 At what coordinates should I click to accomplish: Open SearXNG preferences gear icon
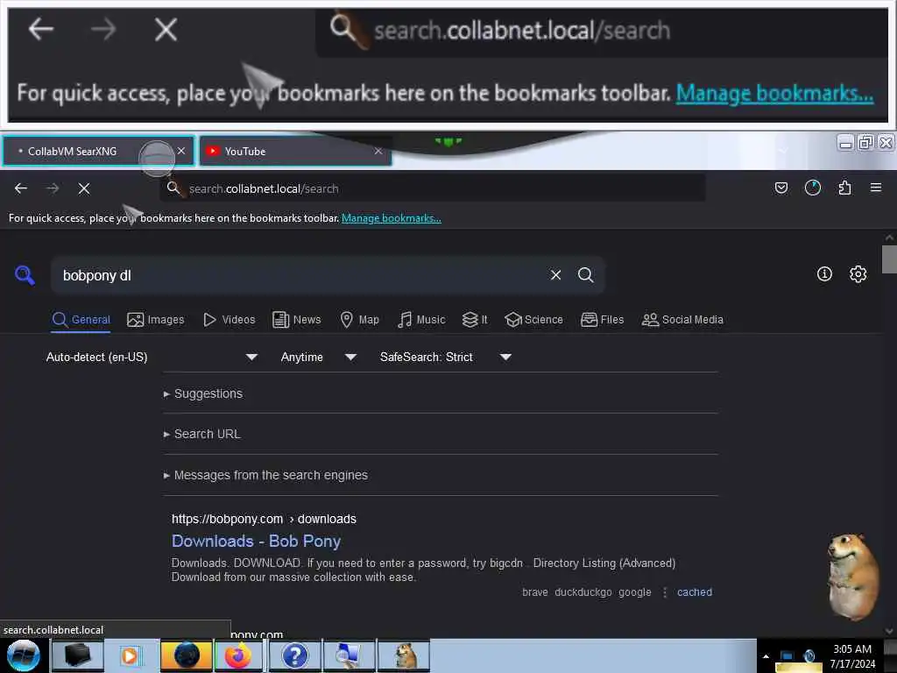858,274
